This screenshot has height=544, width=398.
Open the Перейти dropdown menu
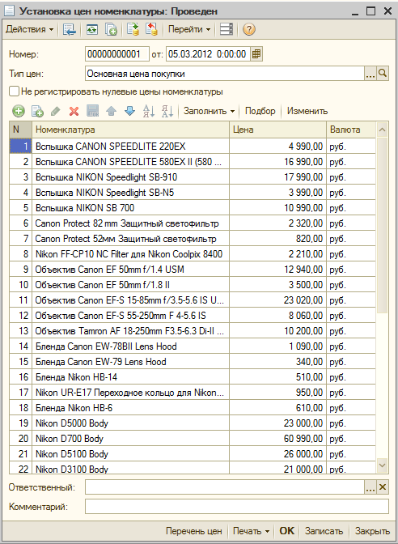(189, 29)
